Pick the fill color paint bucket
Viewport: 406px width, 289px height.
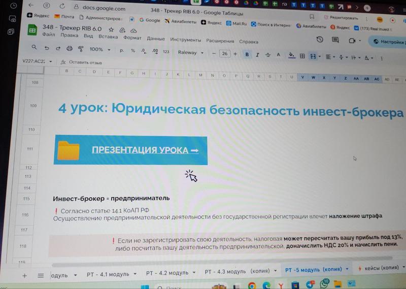[291, 55]
